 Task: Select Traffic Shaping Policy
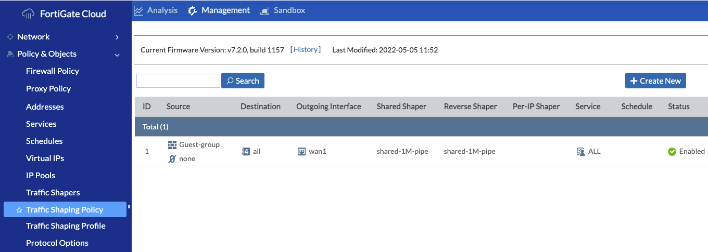click(65, 209)
